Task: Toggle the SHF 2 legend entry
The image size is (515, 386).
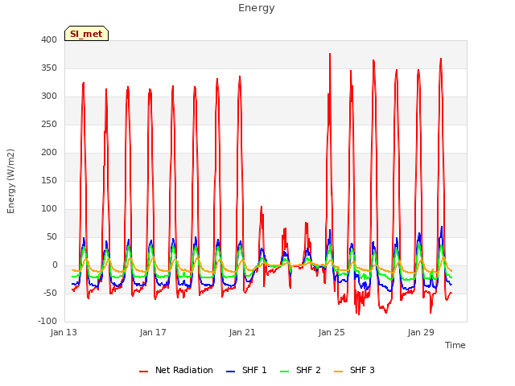Action: (300, 370)
